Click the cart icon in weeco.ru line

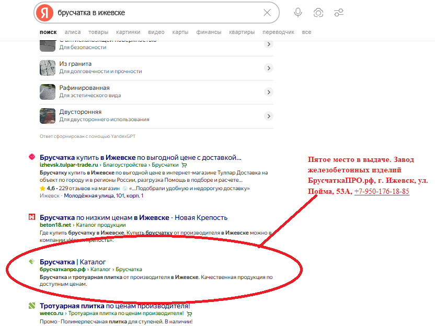pos(189,314)
